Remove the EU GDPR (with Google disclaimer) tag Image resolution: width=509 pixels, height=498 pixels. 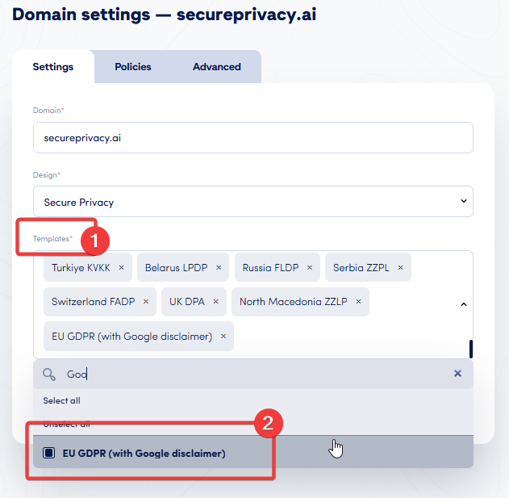(223, 337)
